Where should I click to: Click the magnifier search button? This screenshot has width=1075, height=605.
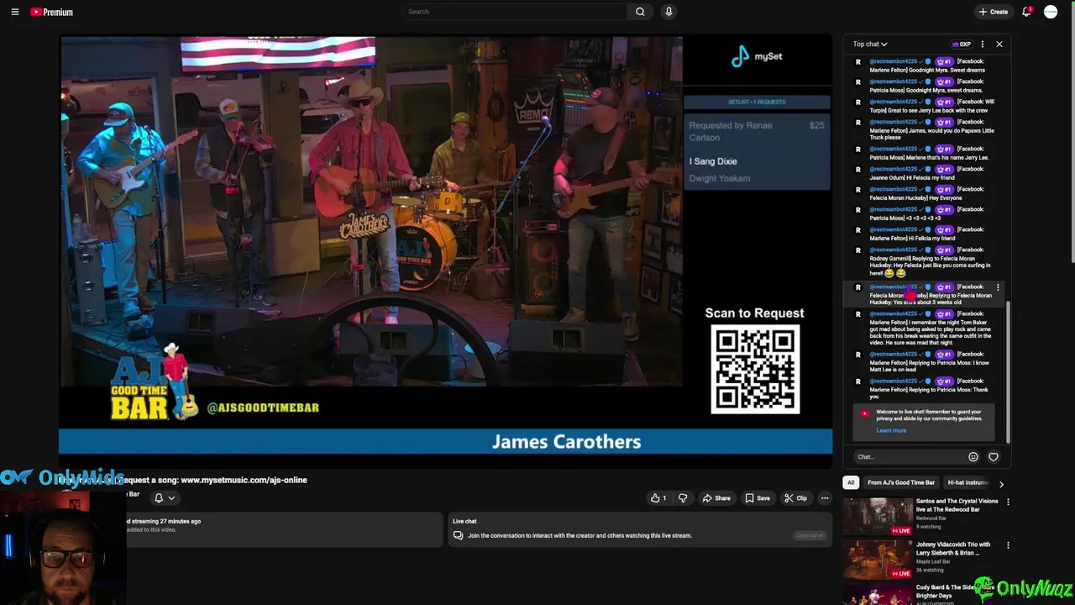coord(640,12)
